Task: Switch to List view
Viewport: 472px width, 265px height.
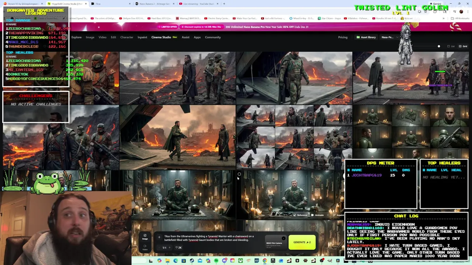Action: point(451,46)
